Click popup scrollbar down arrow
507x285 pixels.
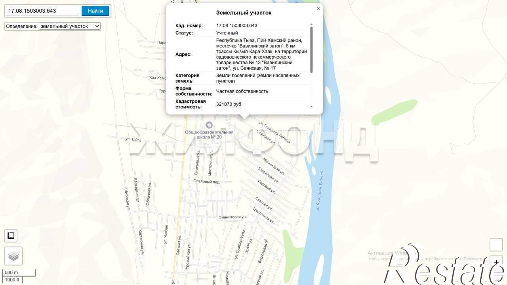[x=311, y=106]
